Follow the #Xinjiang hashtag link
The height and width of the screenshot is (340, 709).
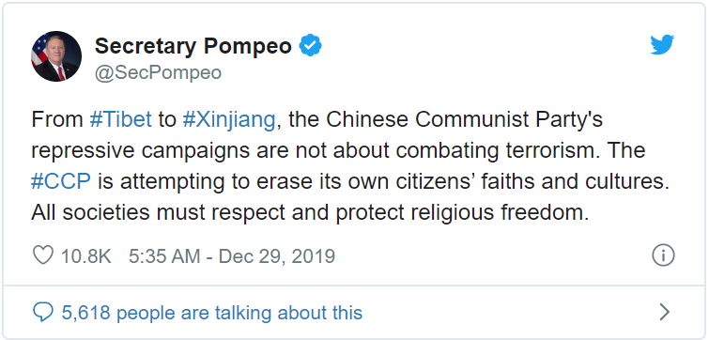pyautogui.click(x=229, y=120)
